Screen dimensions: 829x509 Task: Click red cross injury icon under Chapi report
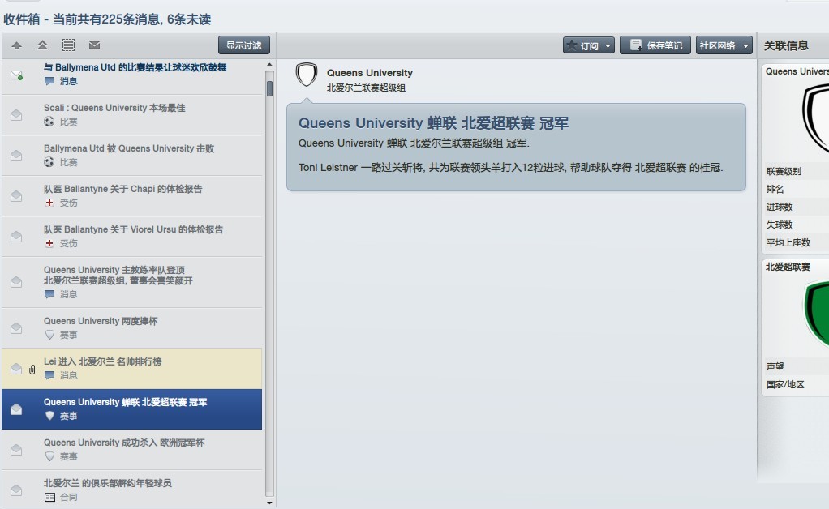click(49, 203)
